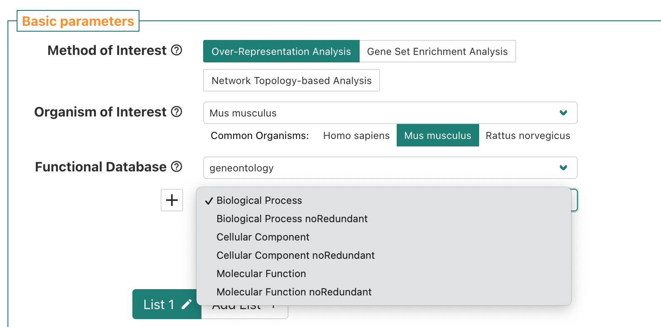
Task: Select Gene Set Enrichment Analysis method
Action: [x=437, y=51]
